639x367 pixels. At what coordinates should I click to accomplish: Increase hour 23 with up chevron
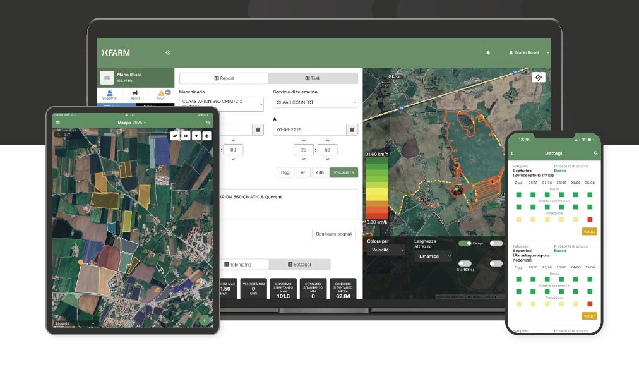(x=304, y=141)
